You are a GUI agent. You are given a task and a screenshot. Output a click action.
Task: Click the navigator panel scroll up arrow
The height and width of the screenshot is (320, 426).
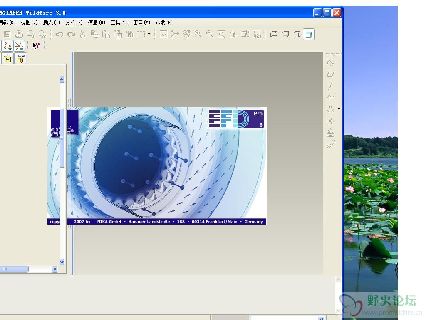pyautogui.click(x=62, y=80)
